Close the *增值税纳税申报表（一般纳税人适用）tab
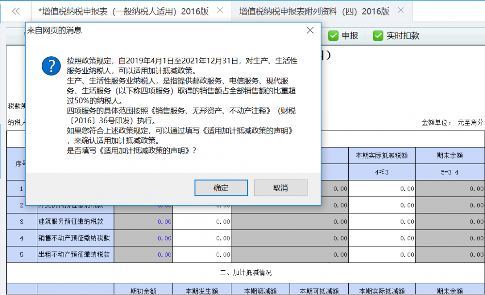Screen dimensions: 485x295 click(221, 10)
